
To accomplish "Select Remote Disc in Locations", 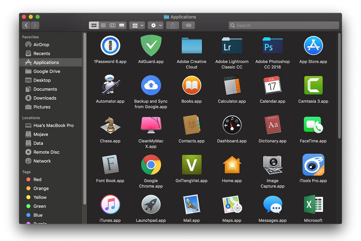I will [x=51, y=152].
